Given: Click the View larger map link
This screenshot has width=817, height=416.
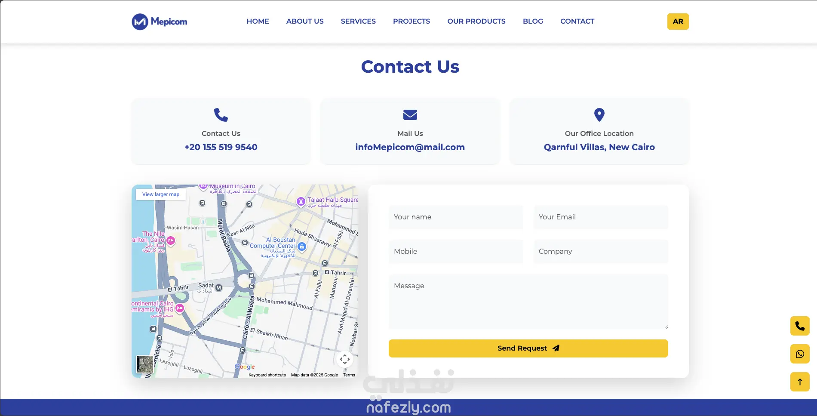Looking at the screenshot, I should coord(161,194).
